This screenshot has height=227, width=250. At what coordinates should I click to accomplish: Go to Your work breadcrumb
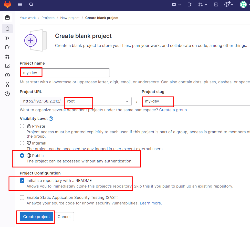(28, 18)
